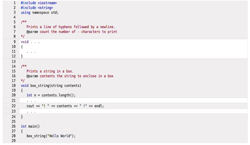Click line number 1 in the gutter

[15, 3]
